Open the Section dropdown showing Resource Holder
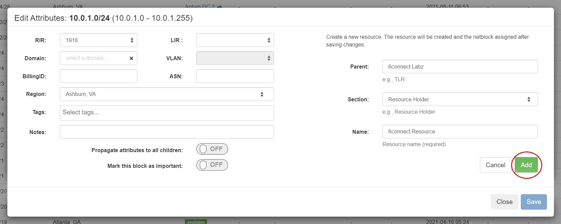This screenshot has height=224, width=561. point(460,99)
